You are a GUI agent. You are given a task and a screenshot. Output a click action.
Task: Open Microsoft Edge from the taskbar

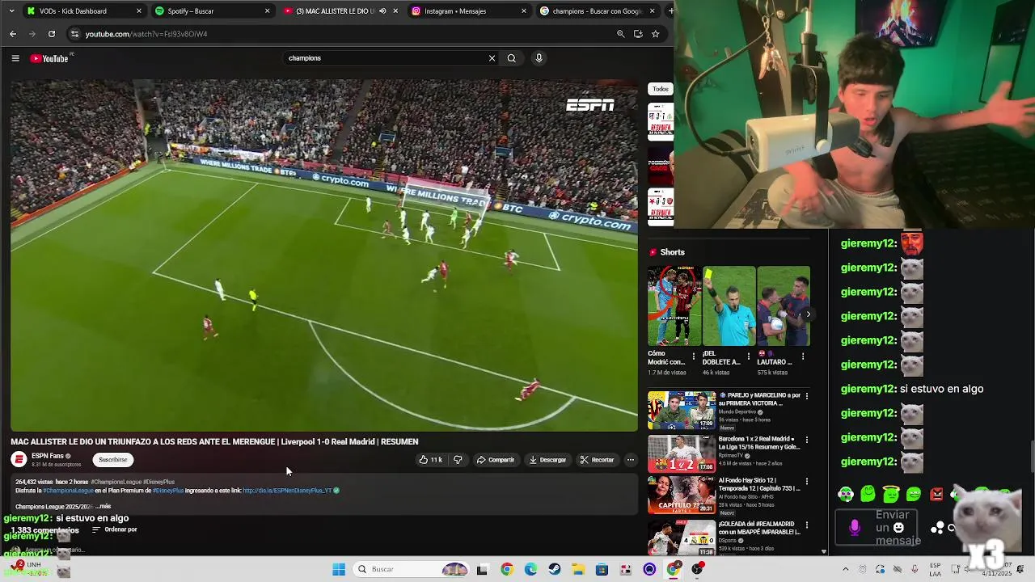pyautogui.click(x=530, y=569)
